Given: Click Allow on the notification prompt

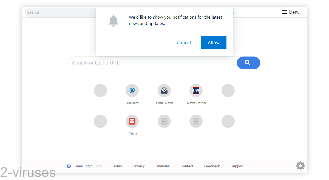Looking at the screenshot, I should click(x=214, y=43).
